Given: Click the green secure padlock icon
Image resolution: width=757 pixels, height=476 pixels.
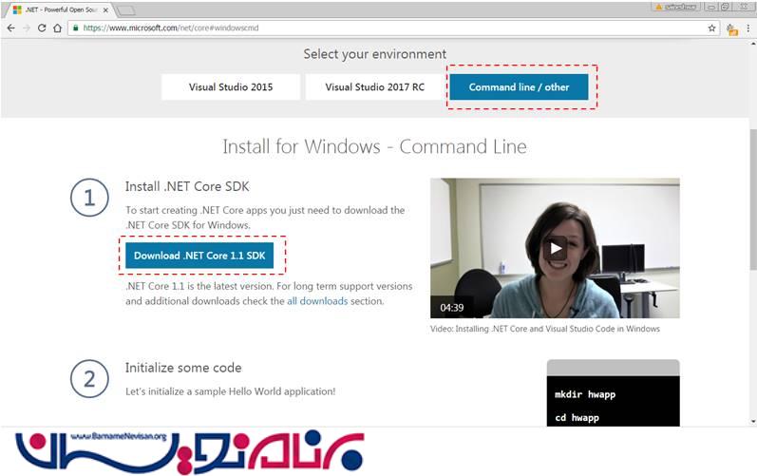Looking at the screenshot, I should [x=75, y=29].
